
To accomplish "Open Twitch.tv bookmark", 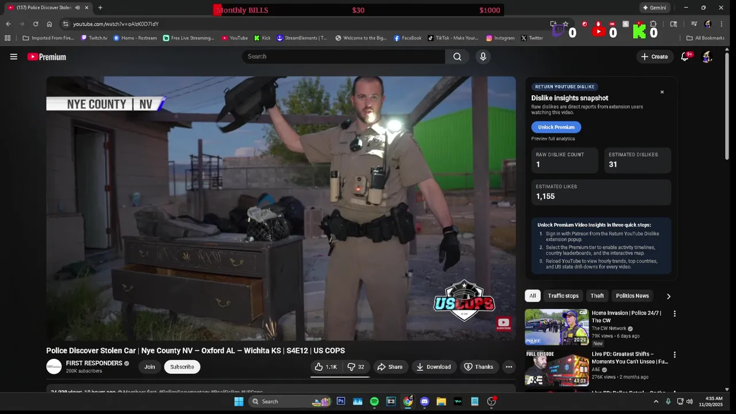I will coord(94,38).
